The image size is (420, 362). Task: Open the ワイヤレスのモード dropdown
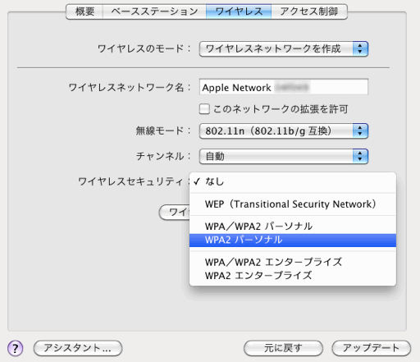pos(284,49)
